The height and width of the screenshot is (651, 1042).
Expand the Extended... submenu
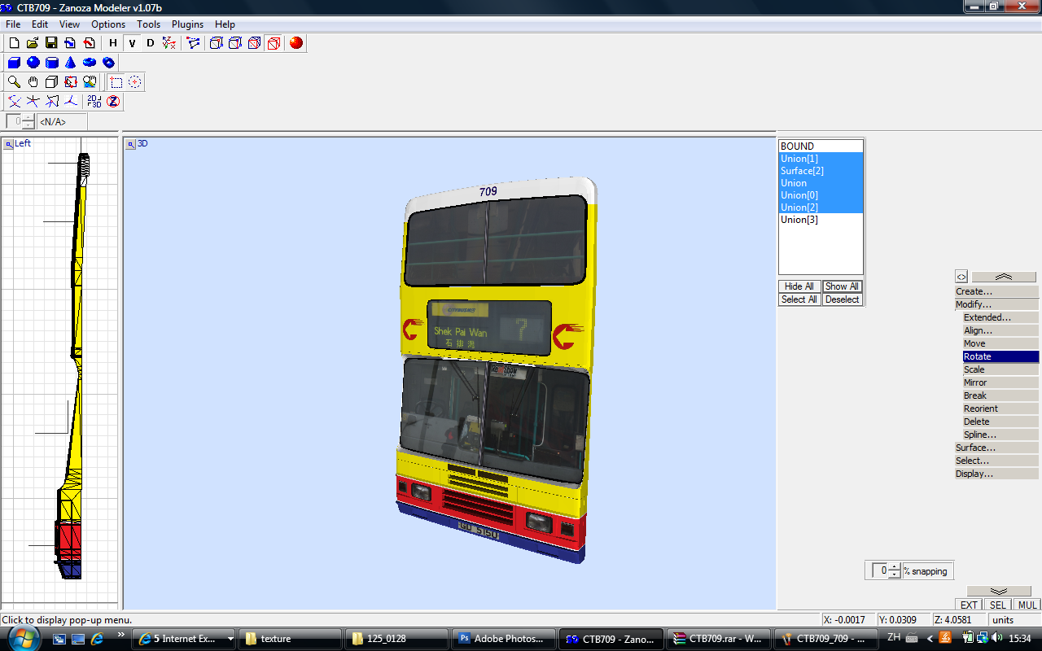[x=1000, y=317]
